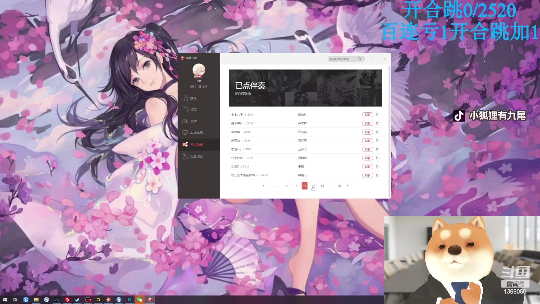Jump to page 18
The height and width of the screenshot is (304, 540).
(x=322, y=186)
